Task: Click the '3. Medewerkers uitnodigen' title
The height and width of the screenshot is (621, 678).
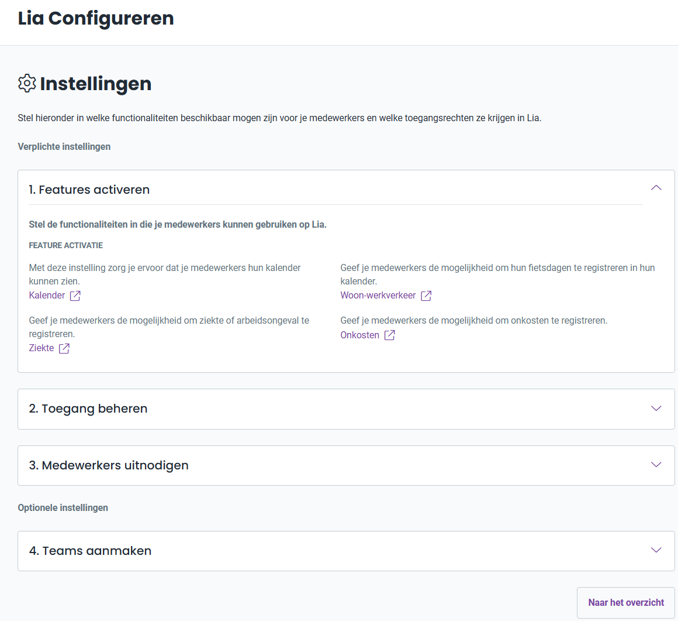Action: coord(109,465)
